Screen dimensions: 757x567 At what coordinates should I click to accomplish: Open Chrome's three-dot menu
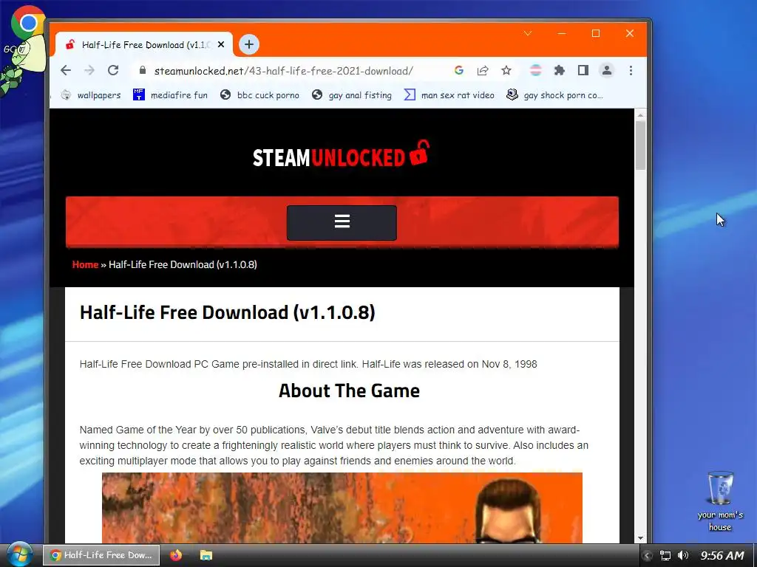pyautogui.click(x=631, y=70)
